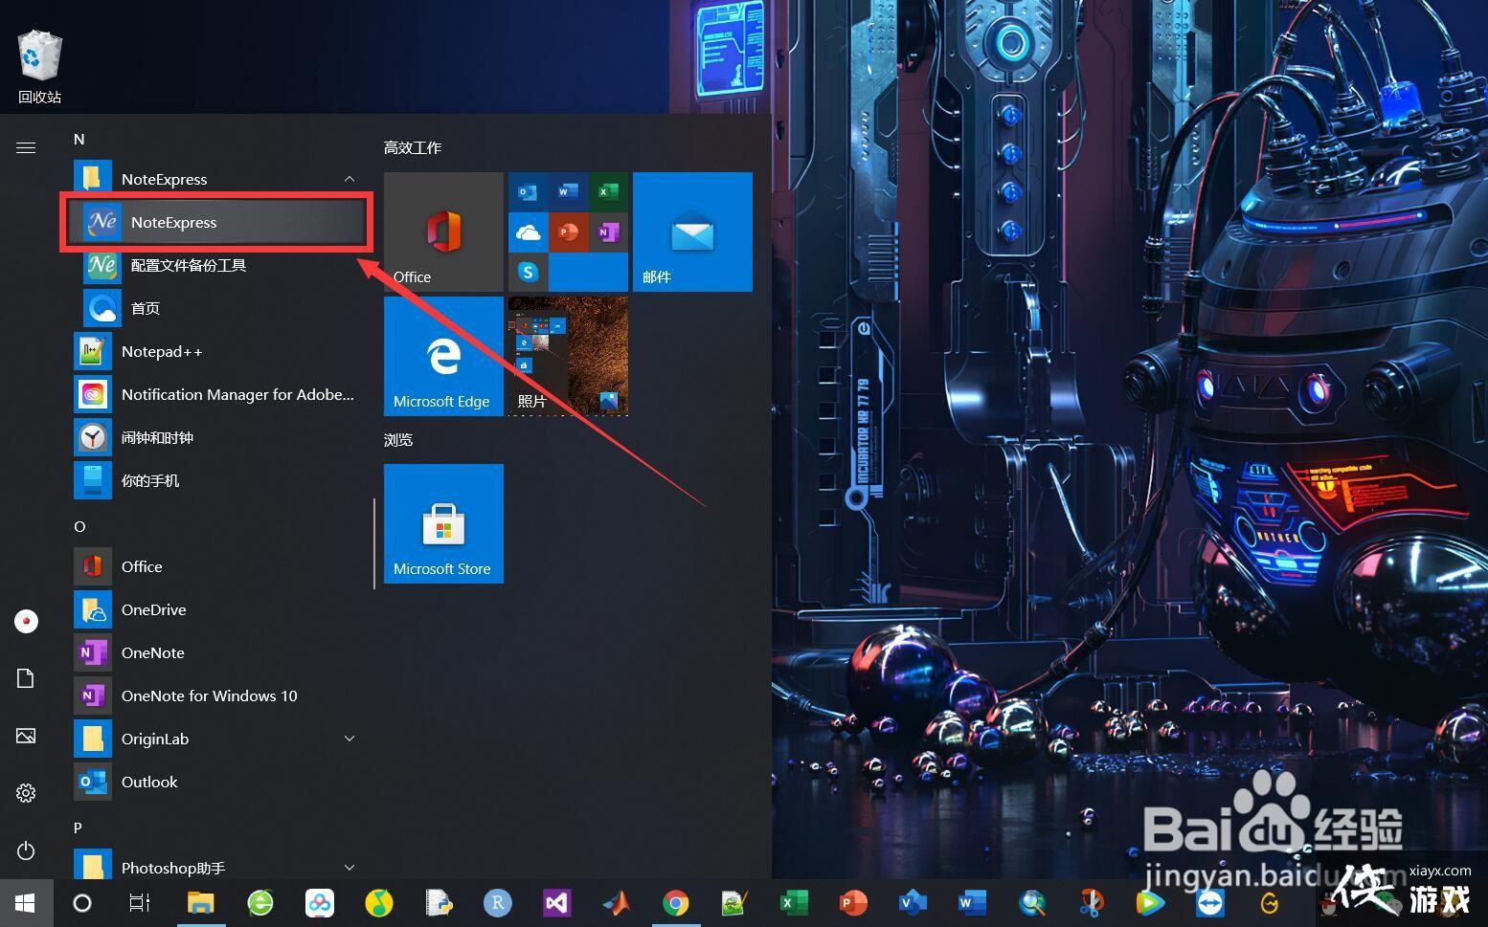Open the user account icon in Start sidebar

pyautogui.click(x=26, y=621)
